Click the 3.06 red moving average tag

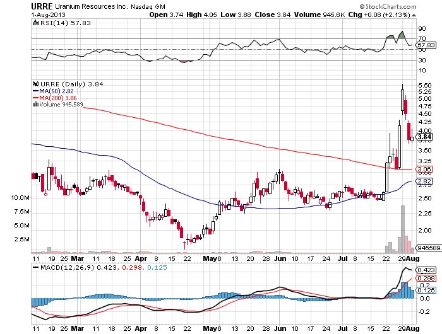[424, 169]
